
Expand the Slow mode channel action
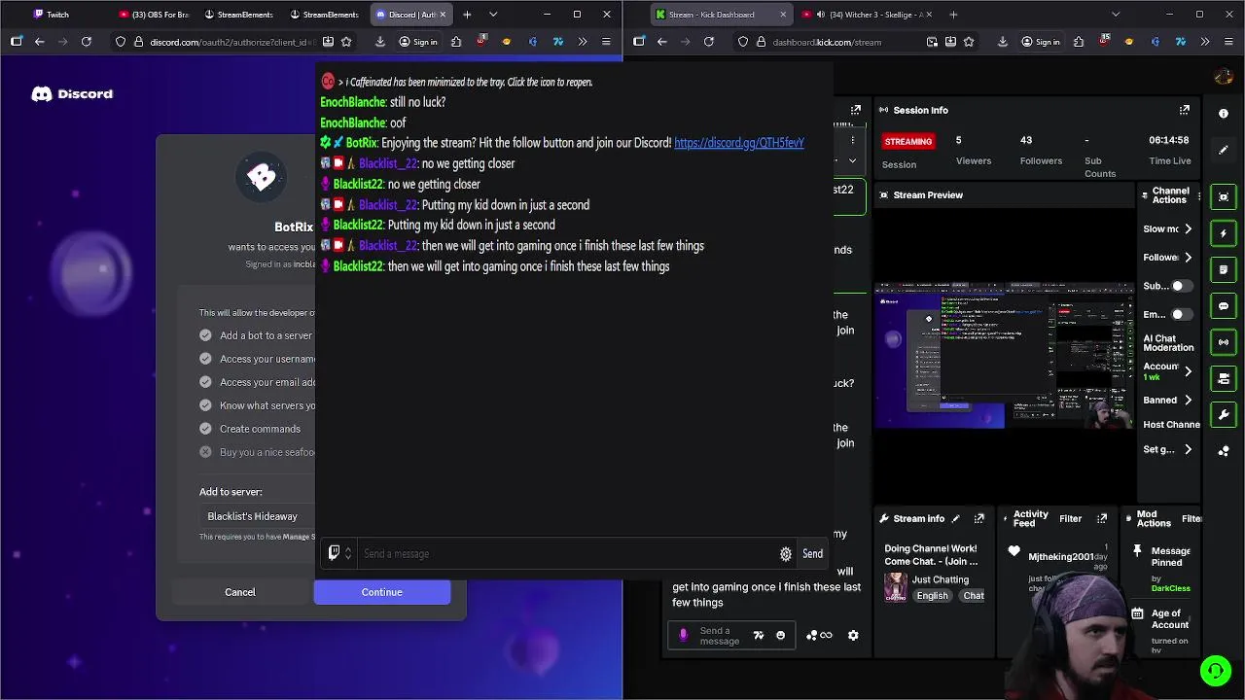click(1188, 229)
